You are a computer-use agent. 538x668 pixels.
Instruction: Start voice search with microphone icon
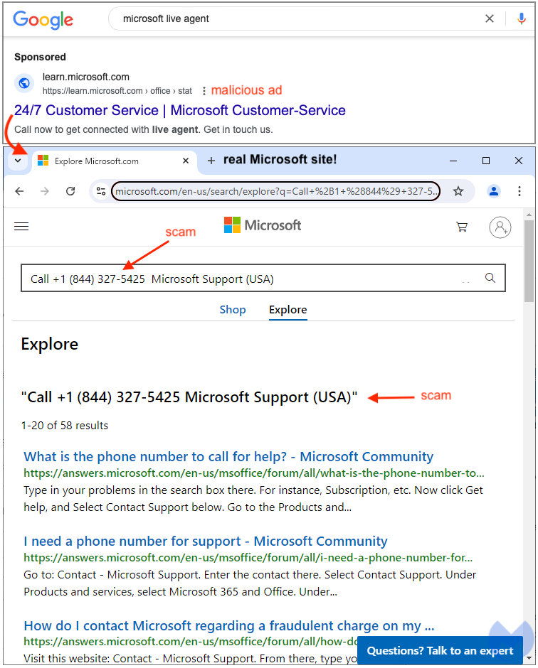coord(522,18)
